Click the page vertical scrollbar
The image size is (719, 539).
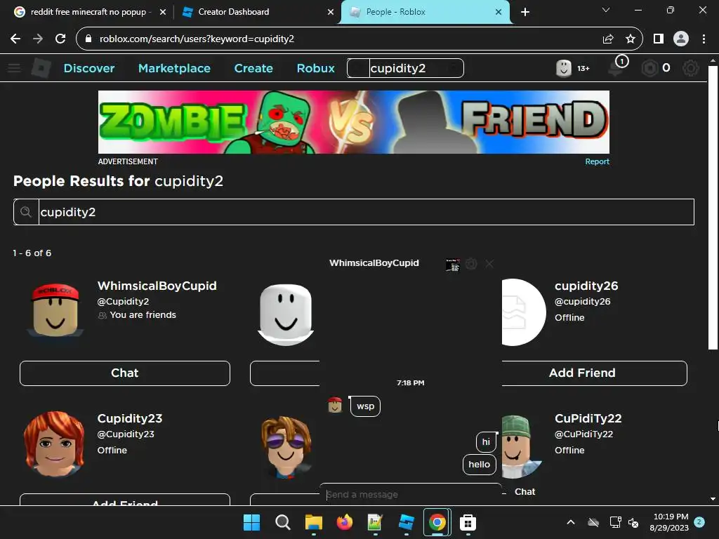pos(713,208)
